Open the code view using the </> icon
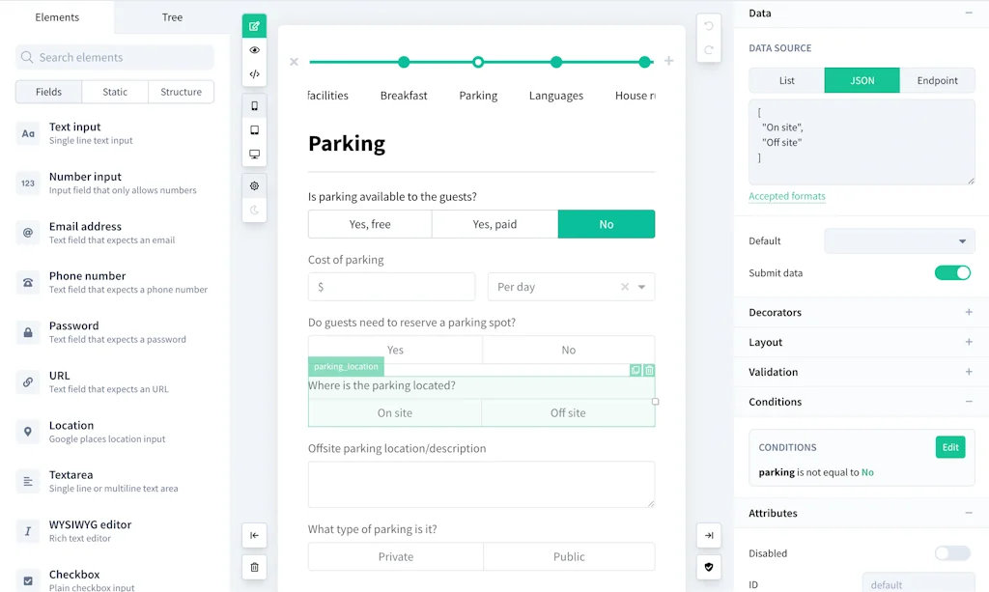 (x=254, y=72)
